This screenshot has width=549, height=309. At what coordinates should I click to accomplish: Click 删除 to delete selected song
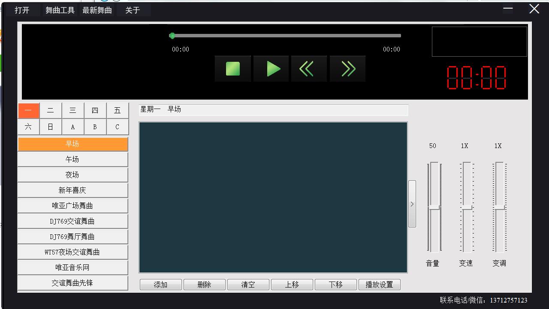click(x=204, y=284)
